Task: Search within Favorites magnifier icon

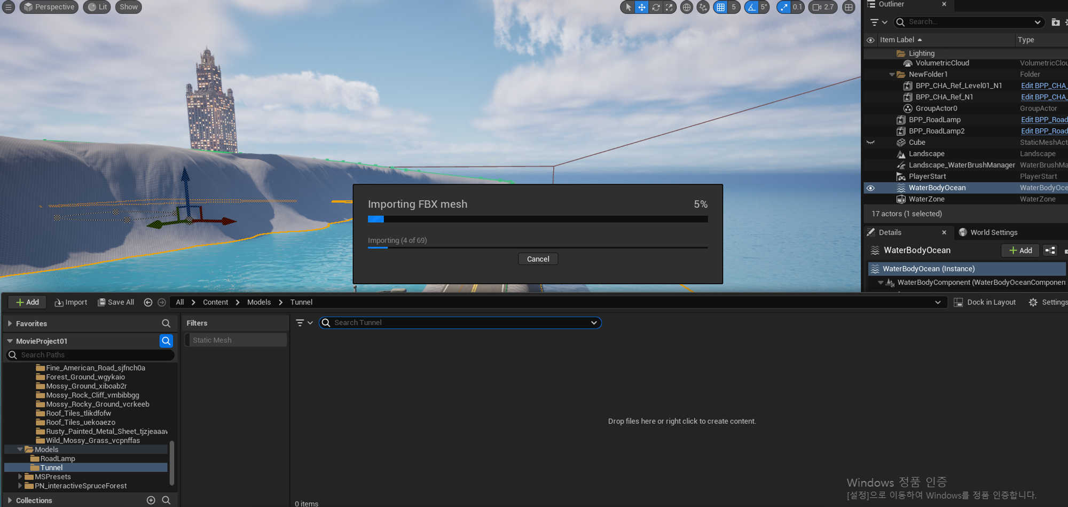Action: 166,324
